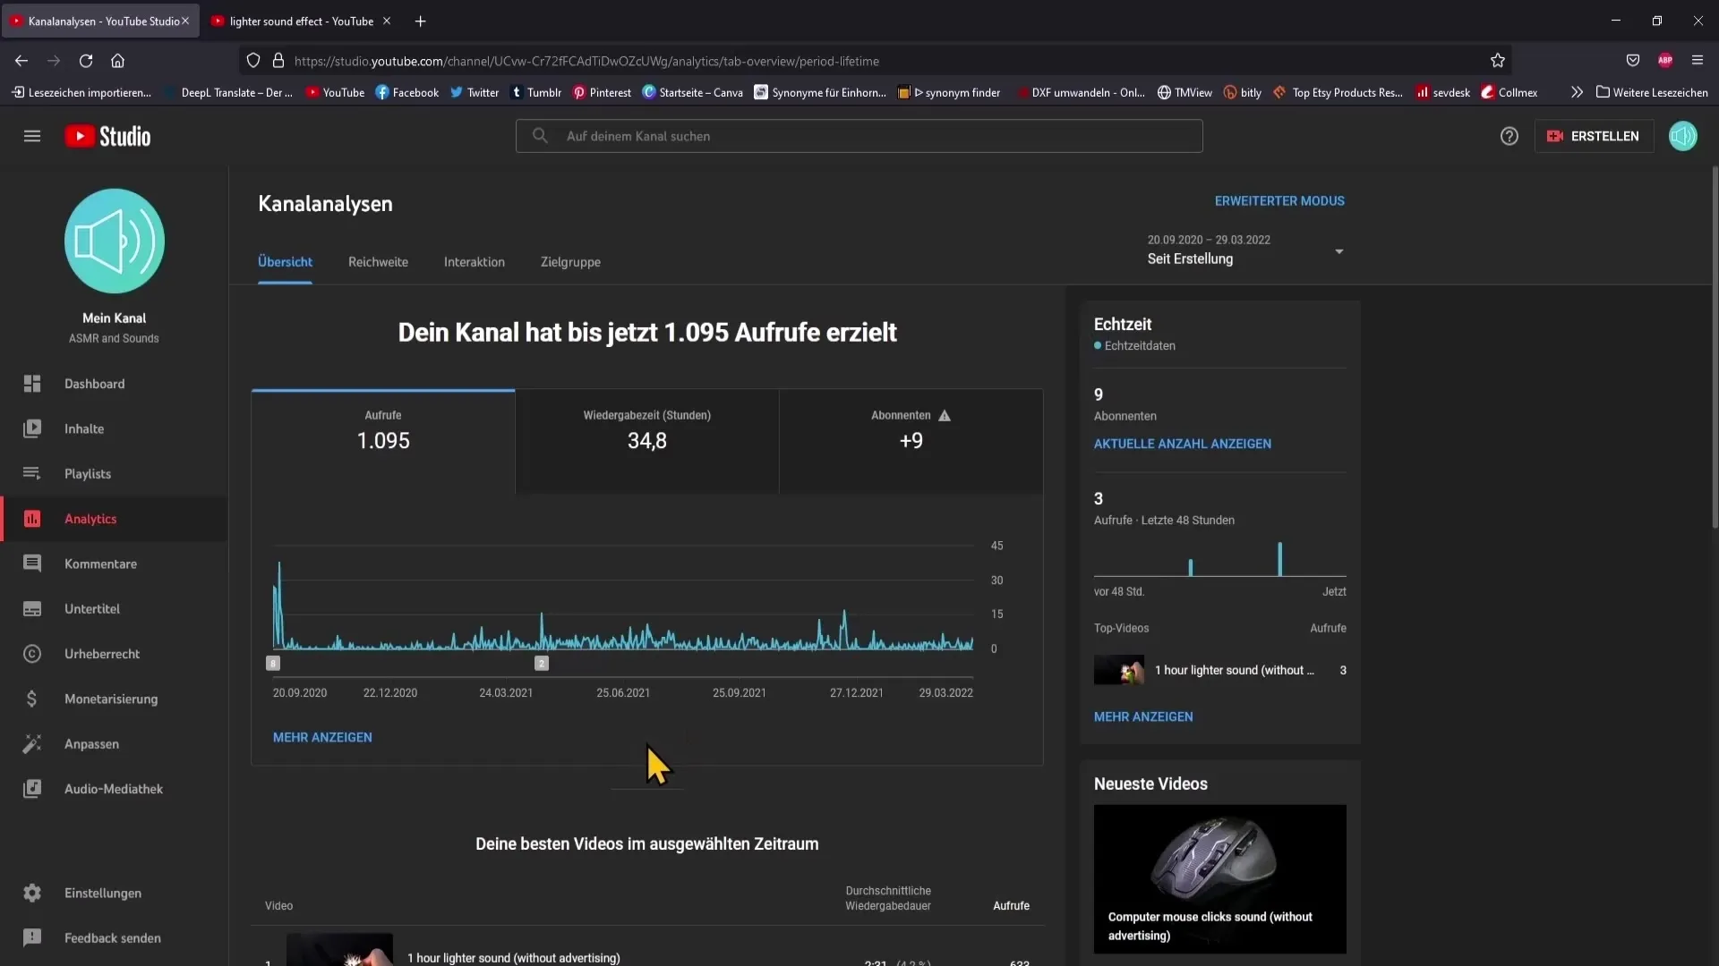Image resolution: width=1719 pixels, height=966 pixels.
Task: Expand top video Mehr anzeigen section
Action: pyautogui.click(x=1142, y=715)
